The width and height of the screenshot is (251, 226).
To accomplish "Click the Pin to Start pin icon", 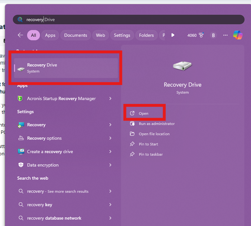I will (x=132, y=144).
